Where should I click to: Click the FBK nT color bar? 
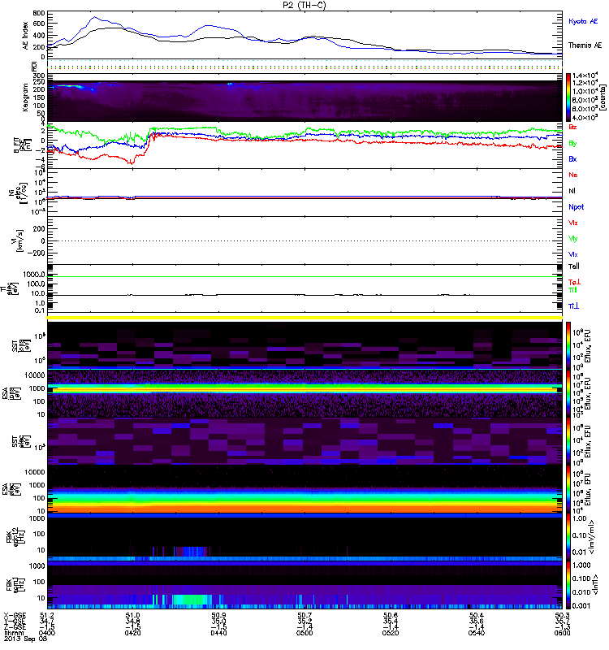pyautogui.click(x=568, y=585)
